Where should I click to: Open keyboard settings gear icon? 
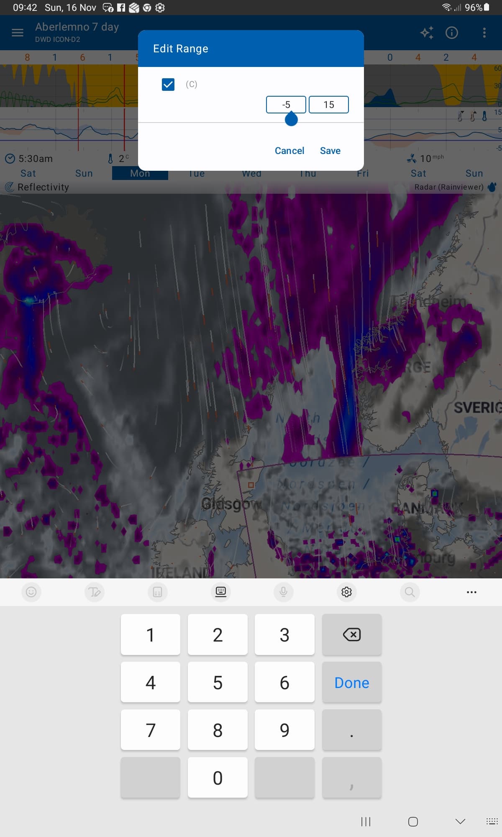pos(346,592)
